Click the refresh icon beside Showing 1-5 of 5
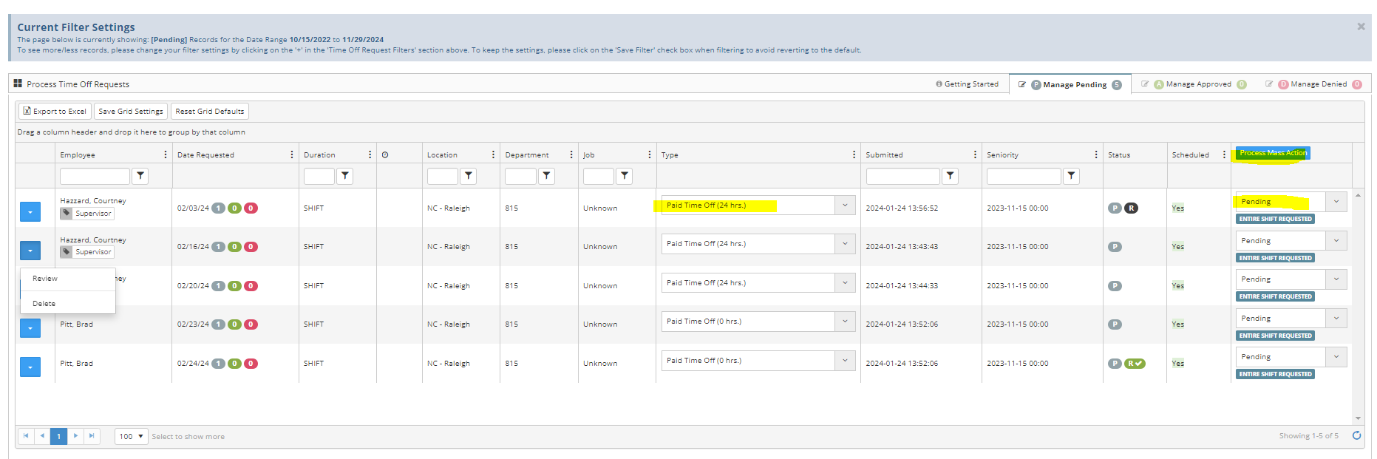 1356,436
